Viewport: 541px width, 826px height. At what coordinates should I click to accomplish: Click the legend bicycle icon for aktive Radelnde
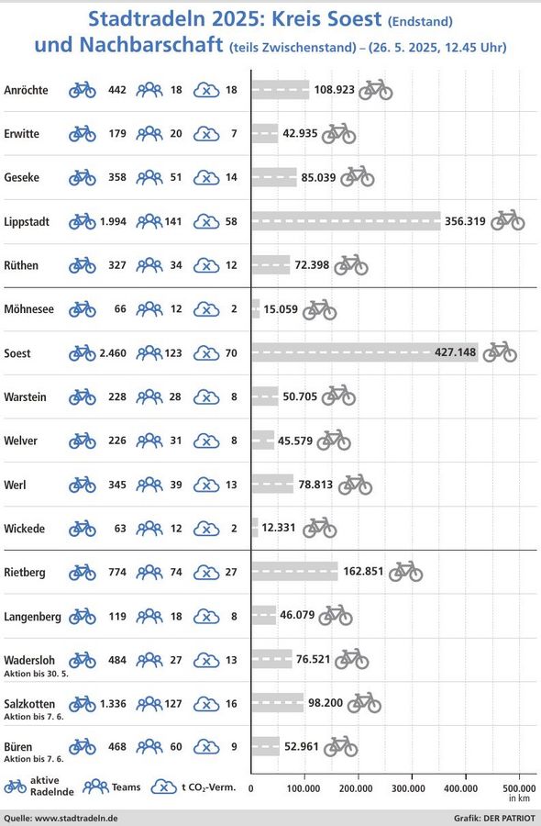pyautogui.click(x=16, y=787)
